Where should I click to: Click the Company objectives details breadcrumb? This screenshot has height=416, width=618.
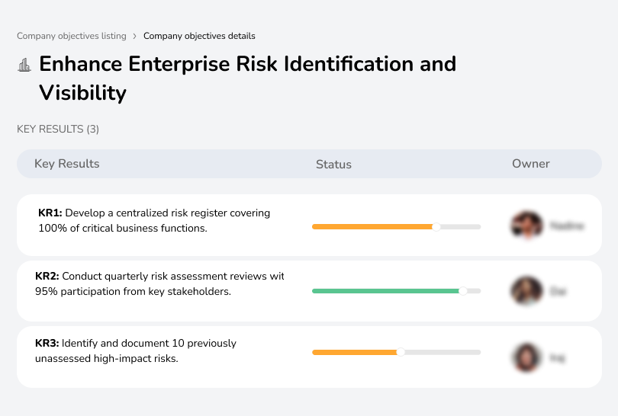pos(199,36)
